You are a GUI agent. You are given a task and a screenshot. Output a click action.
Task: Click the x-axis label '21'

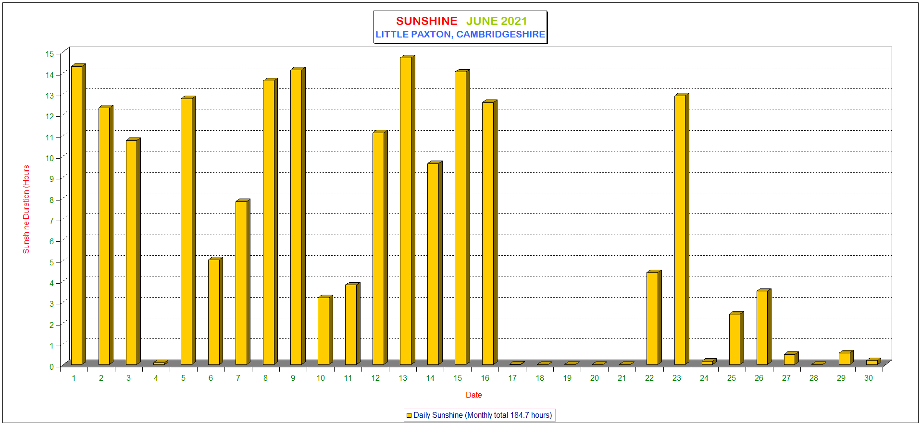[x=622, y=378]
